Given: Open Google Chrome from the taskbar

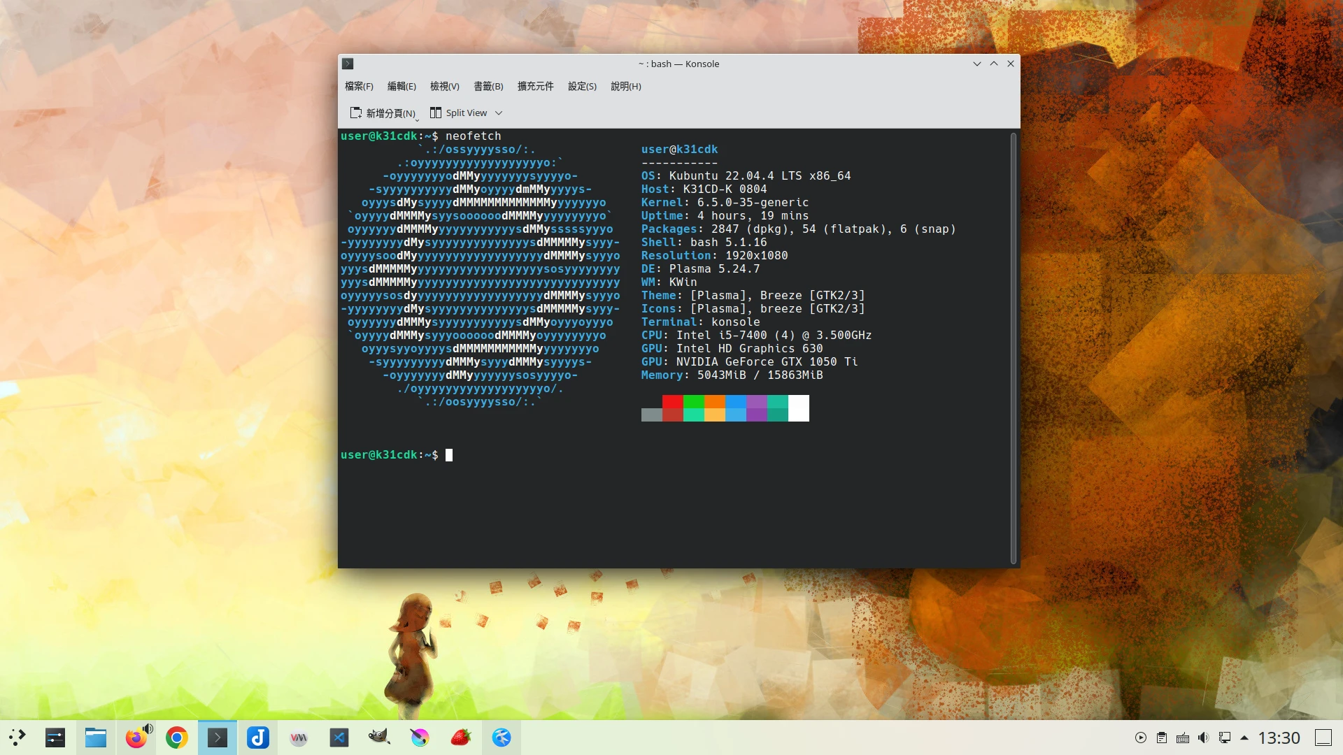Looking at the screenshot, I should coord(177,738).
